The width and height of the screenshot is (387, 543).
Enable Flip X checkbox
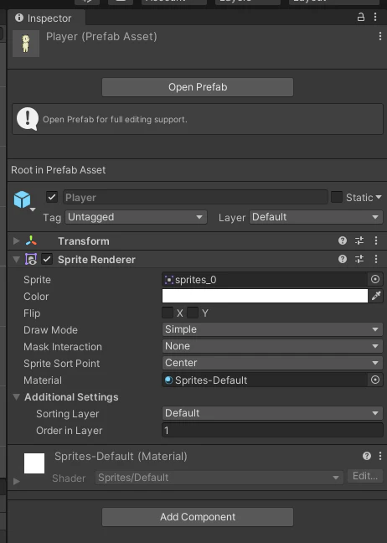coord(168,313)
